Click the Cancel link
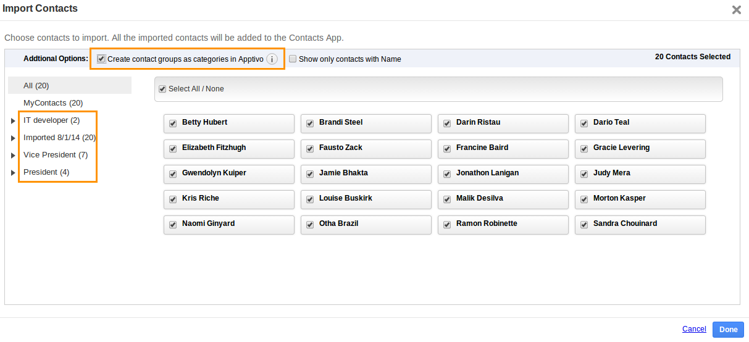The image size is (749, 342). pyautogui.click(x=694, y=329)
